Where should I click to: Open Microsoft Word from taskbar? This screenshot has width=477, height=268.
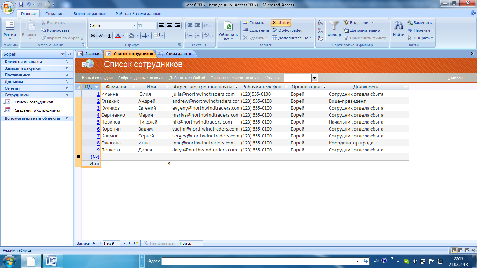pos(52,261)
